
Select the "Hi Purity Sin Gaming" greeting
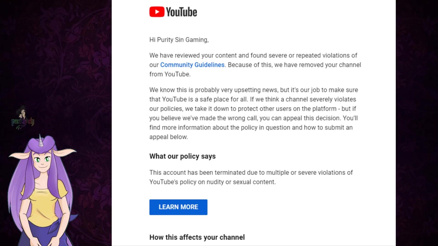tap(179, 40)
